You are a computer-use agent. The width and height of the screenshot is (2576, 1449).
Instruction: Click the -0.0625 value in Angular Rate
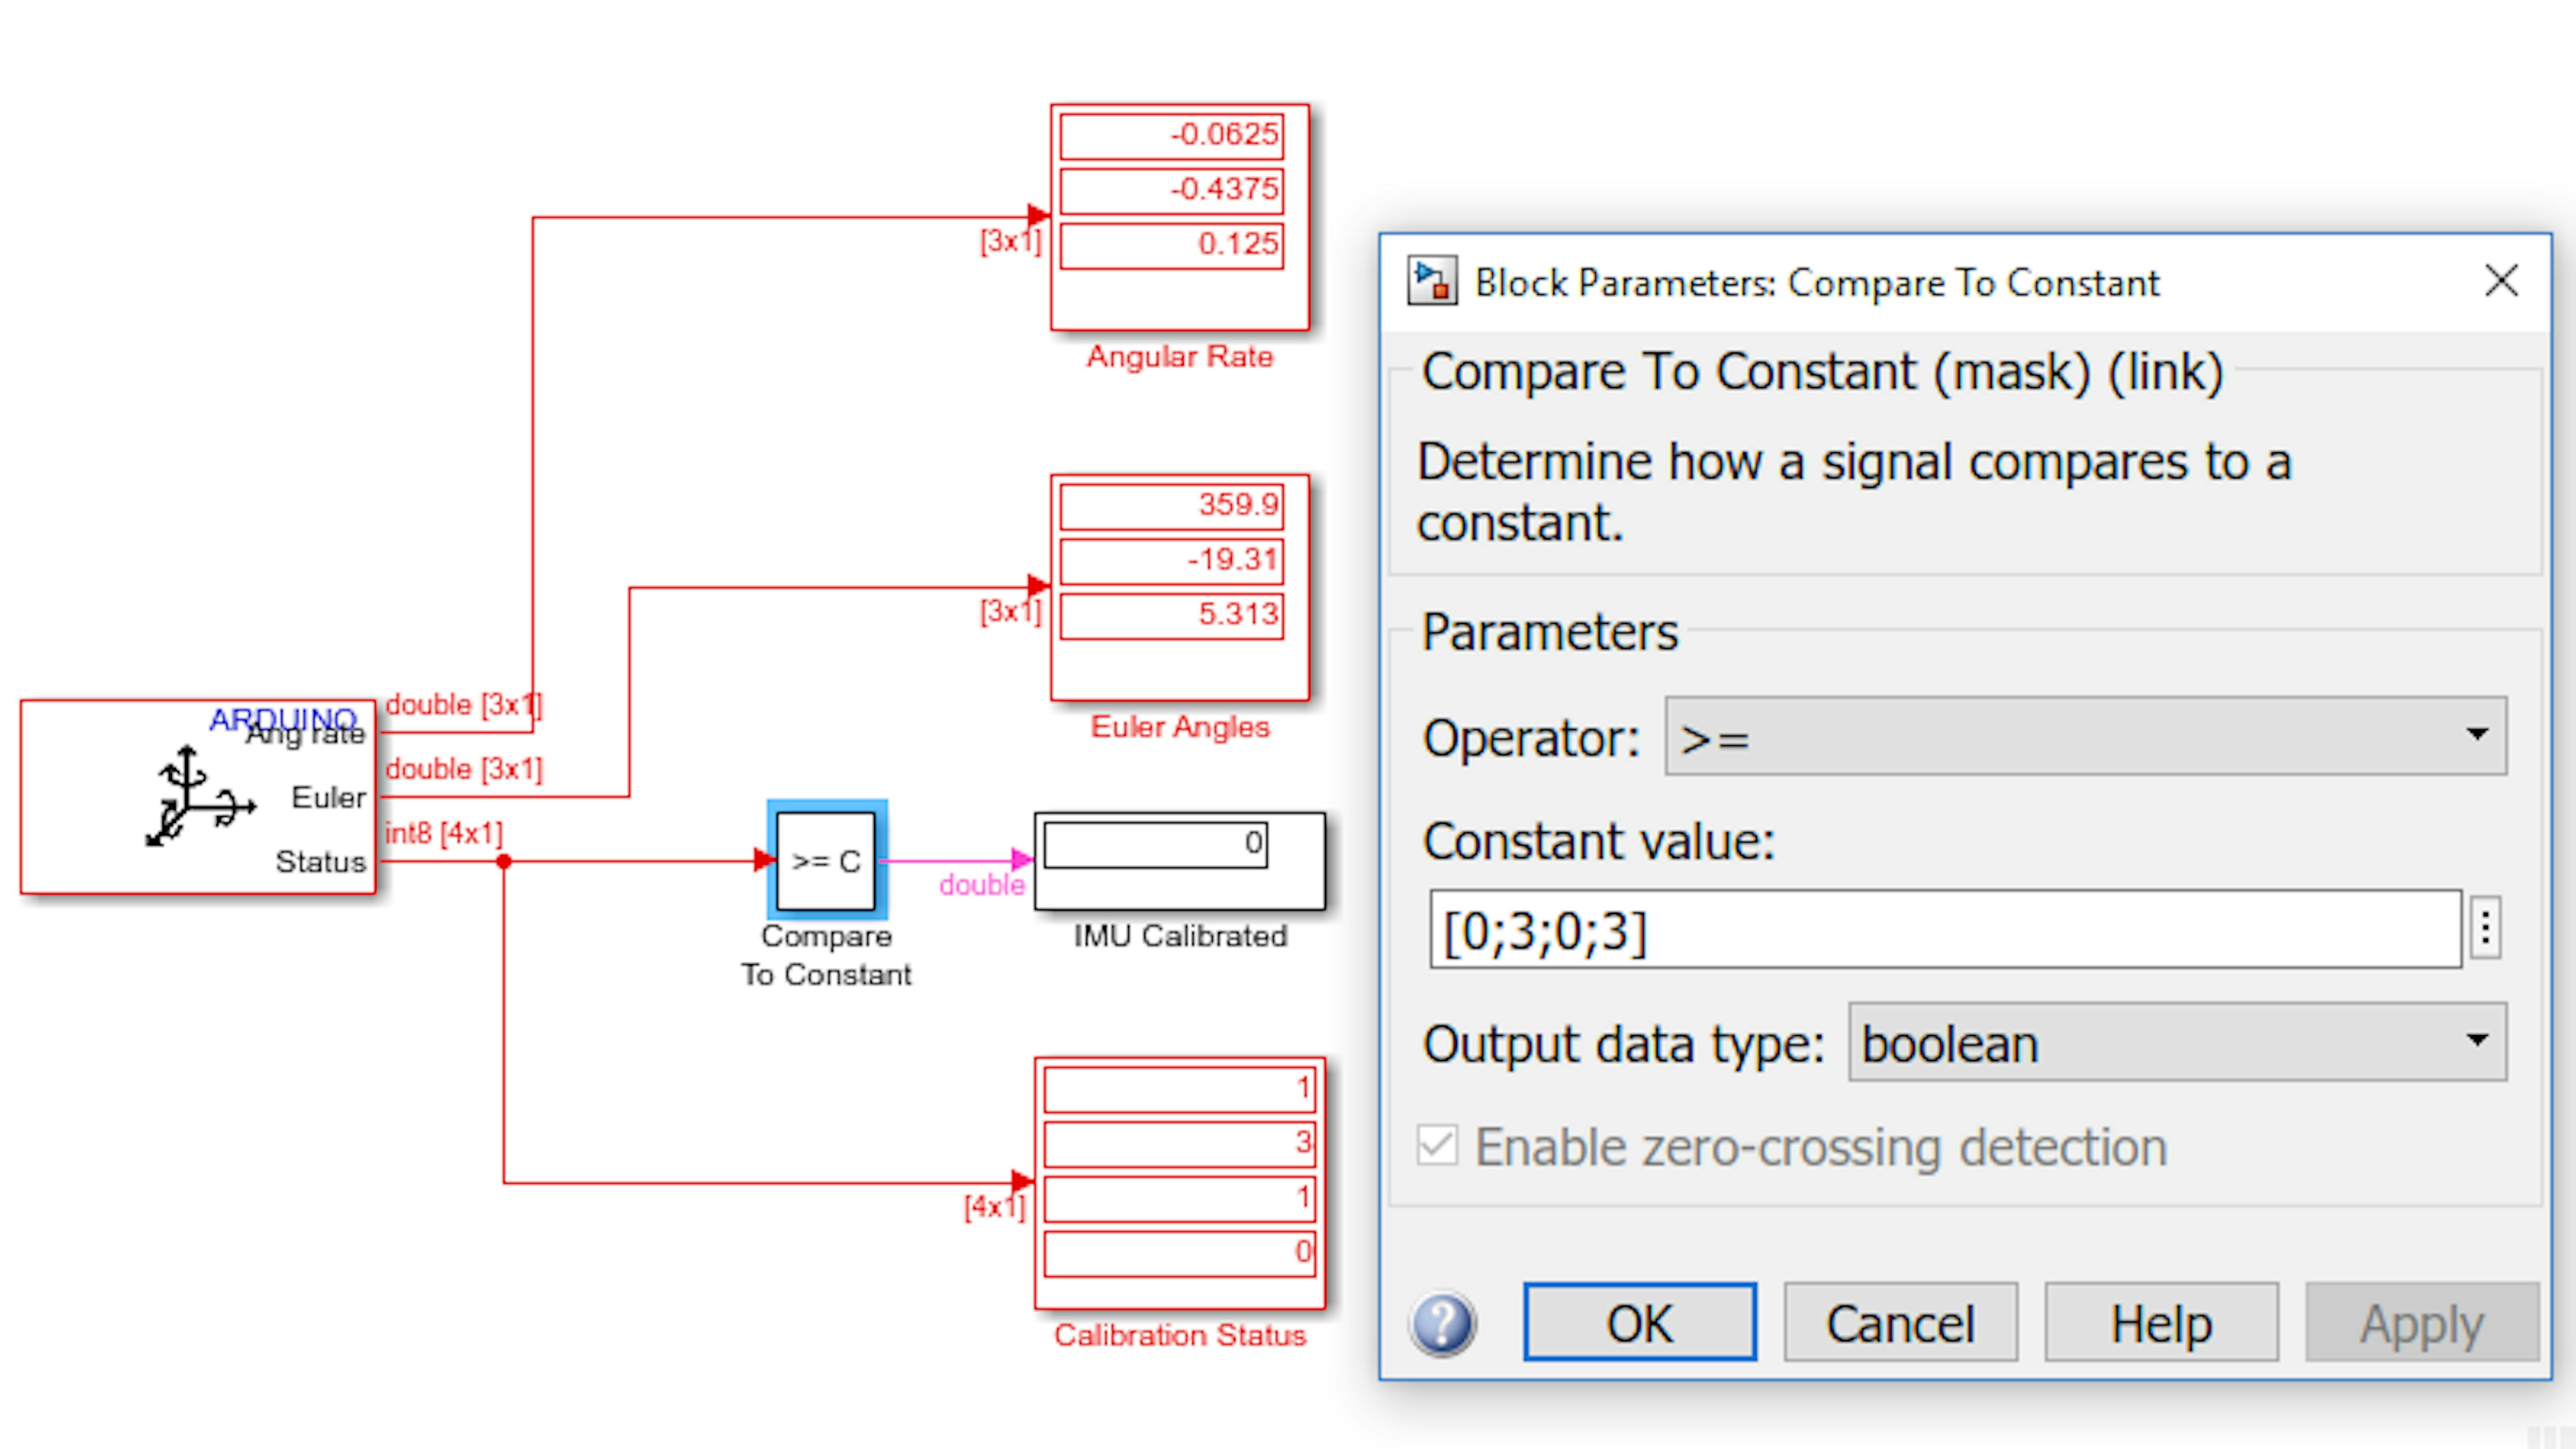(x=1225, y=134)
